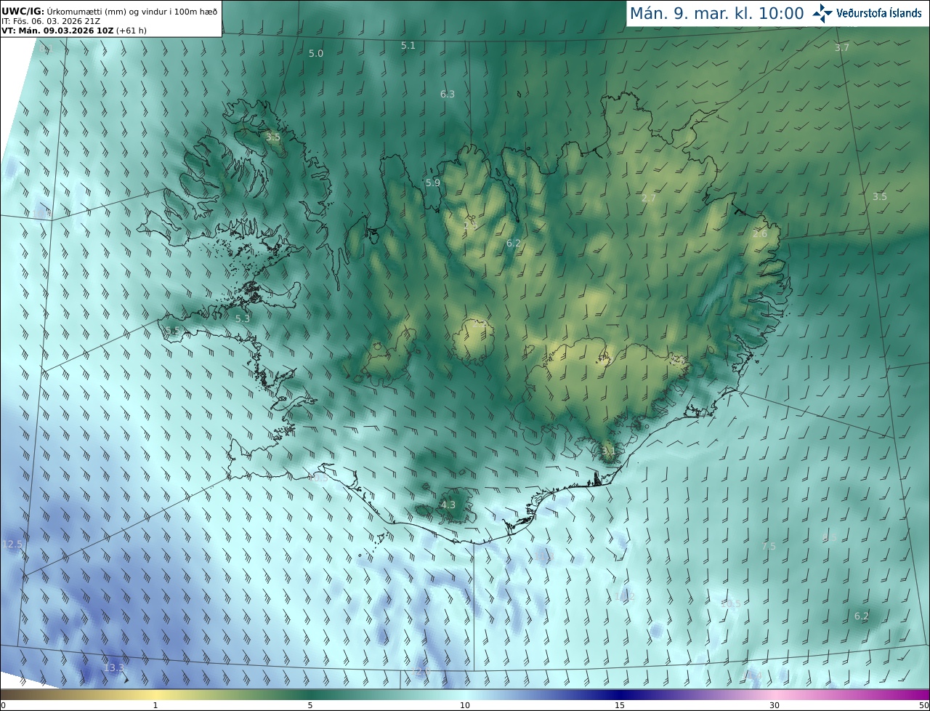The height and width of the screenshot is (711, 930).
Task: Select the 'Mán. 9. mar. kl. 10:00' timestamp
Action: click(x=716, y=13)
